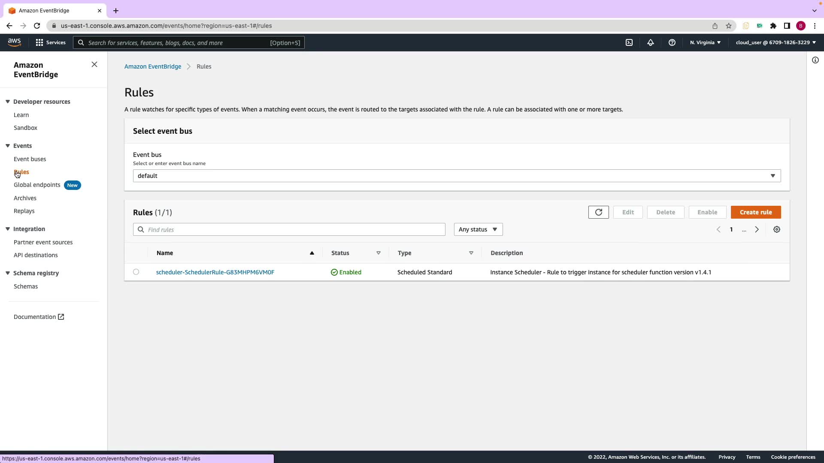Image resolution: width=824 pixels, height=463 pixels.
Task: Click the Create rule button
Action: coord(755,212)
